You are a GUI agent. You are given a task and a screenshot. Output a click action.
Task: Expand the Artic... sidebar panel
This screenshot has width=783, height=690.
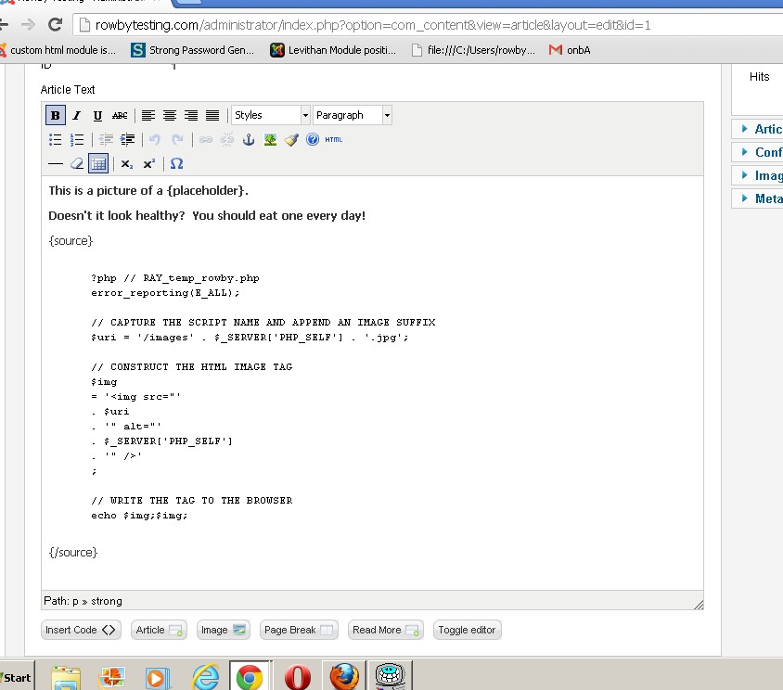point(757,129)
